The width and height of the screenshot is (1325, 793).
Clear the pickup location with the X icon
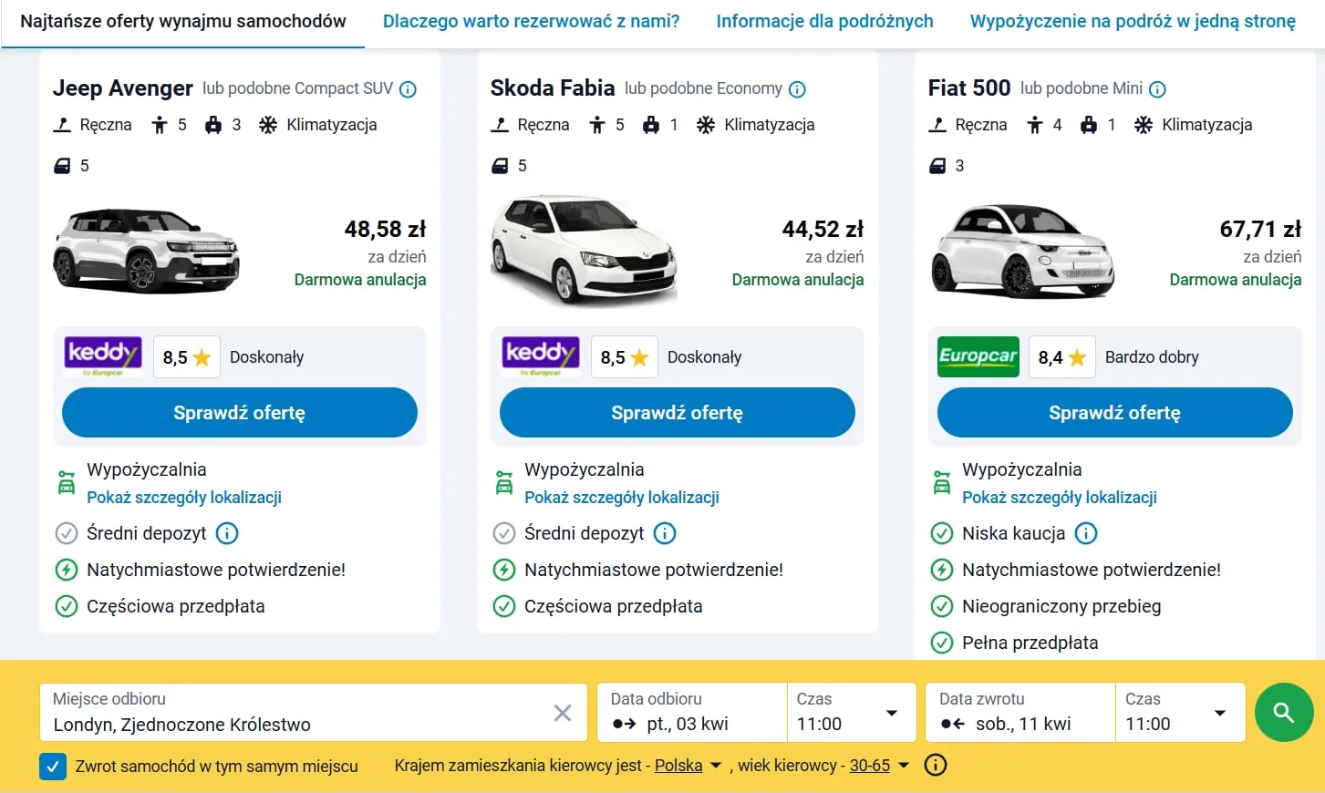[563, 715]
